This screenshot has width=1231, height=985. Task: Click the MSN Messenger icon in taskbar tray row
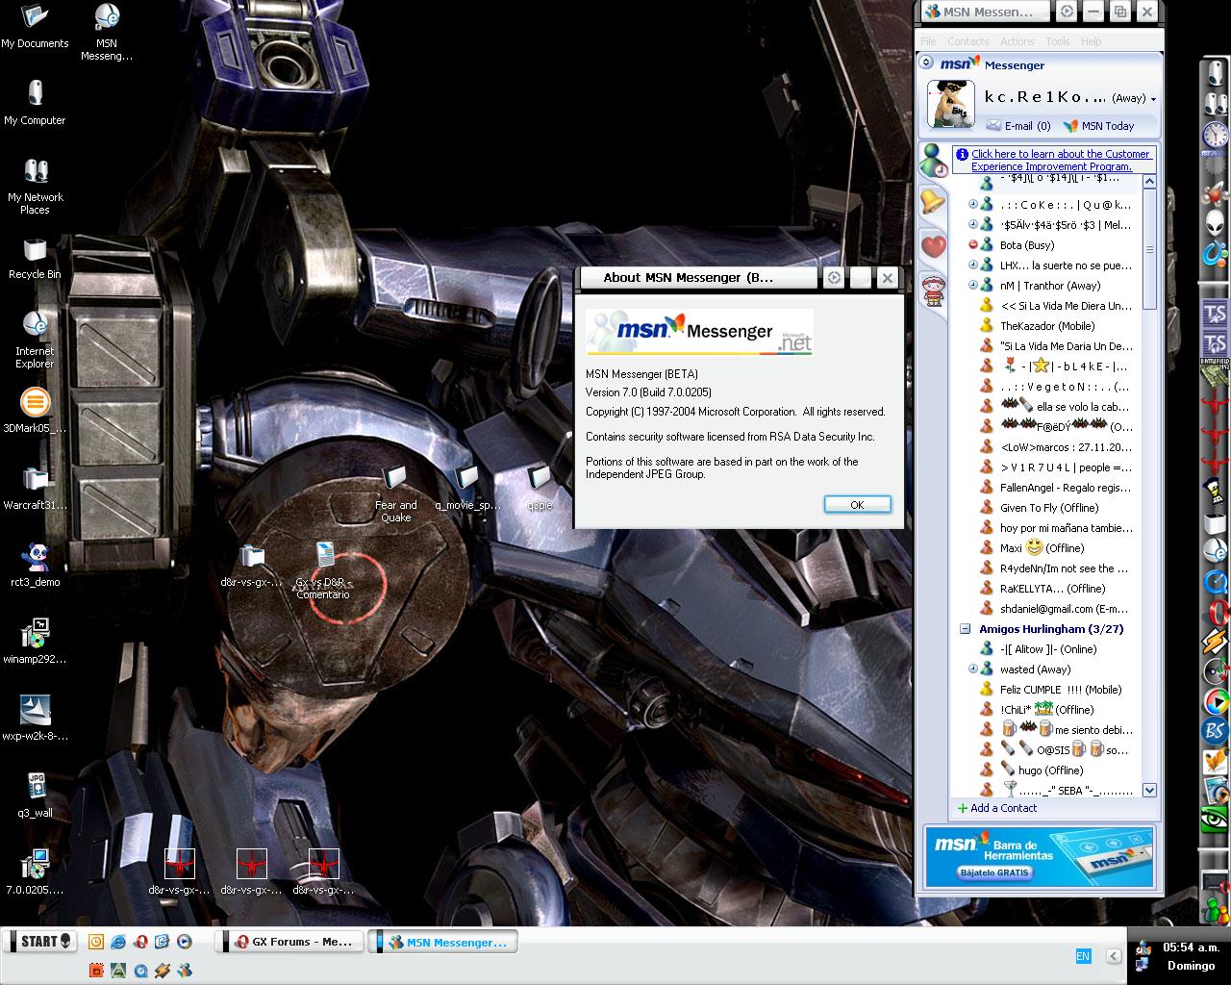pos(185,971)
